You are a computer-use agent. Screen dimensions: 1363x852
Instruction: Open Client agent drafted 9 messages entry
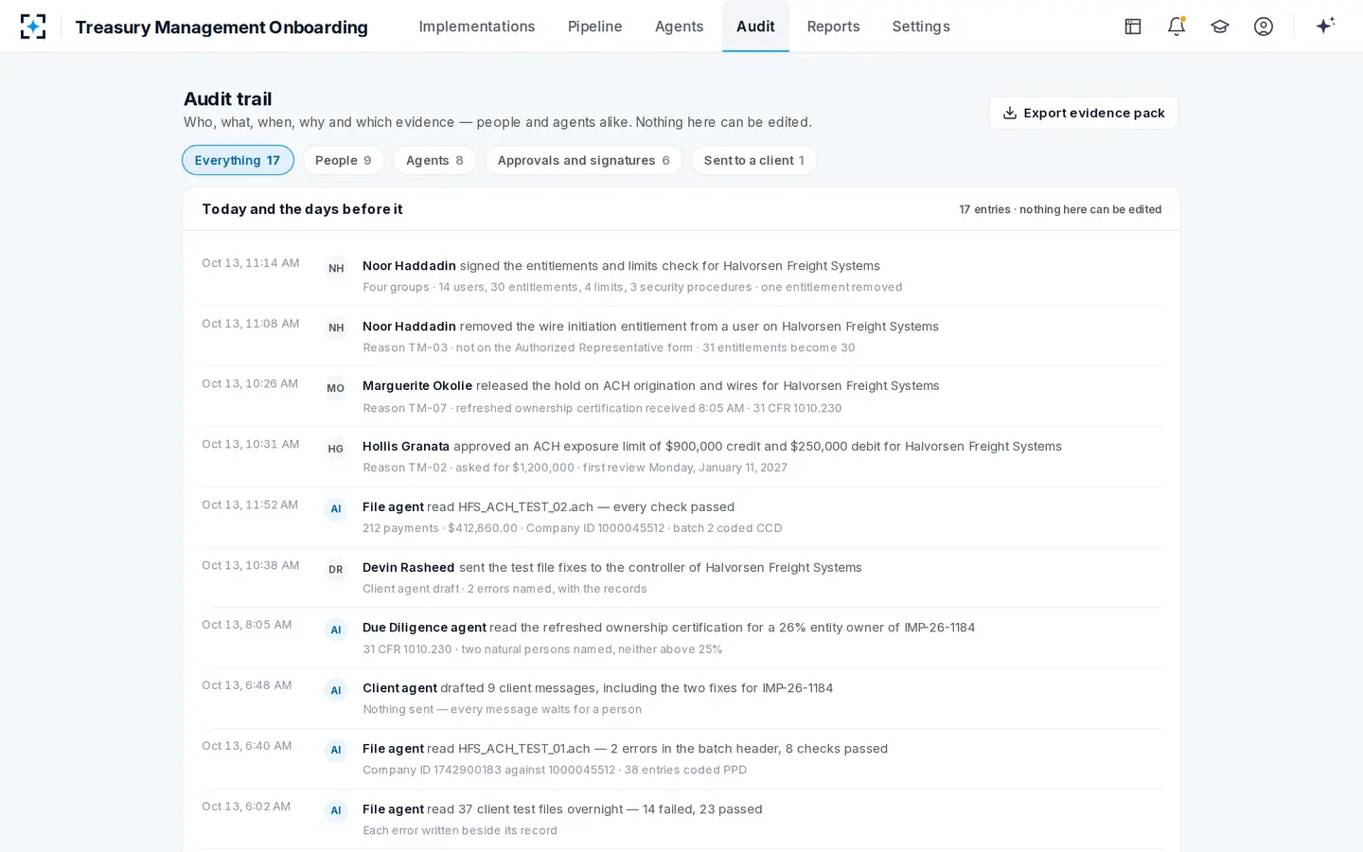tap(681, 698)
